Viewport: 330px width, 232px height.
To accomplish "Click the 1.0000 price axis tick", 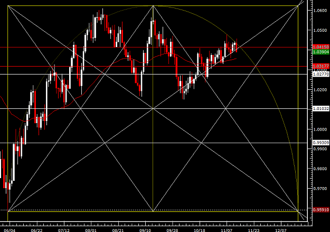I will 320,129.
